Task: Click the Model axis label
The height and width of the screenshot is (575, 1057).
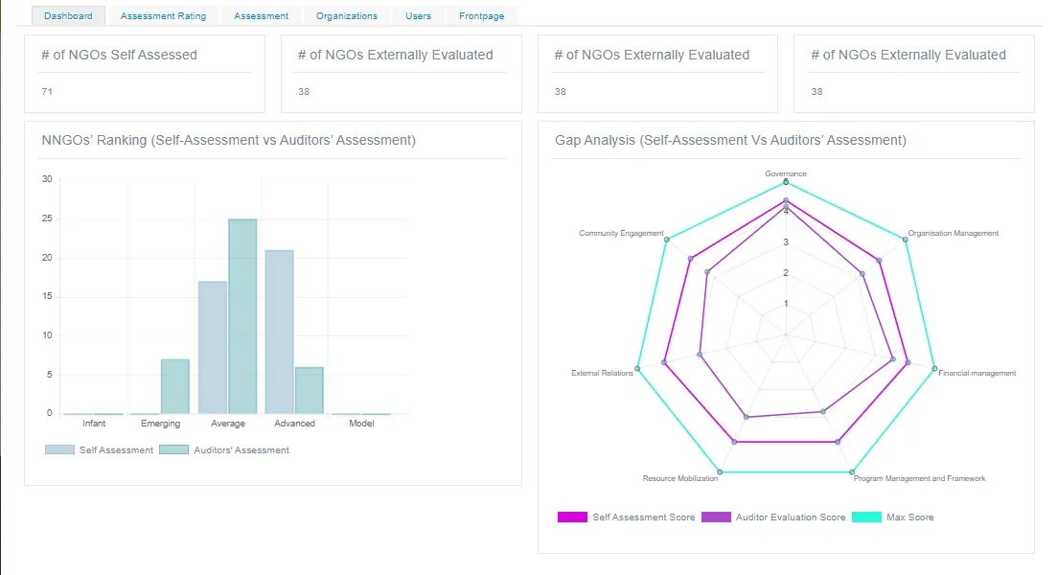Action: pyautogui.click(x=361, y=424)
